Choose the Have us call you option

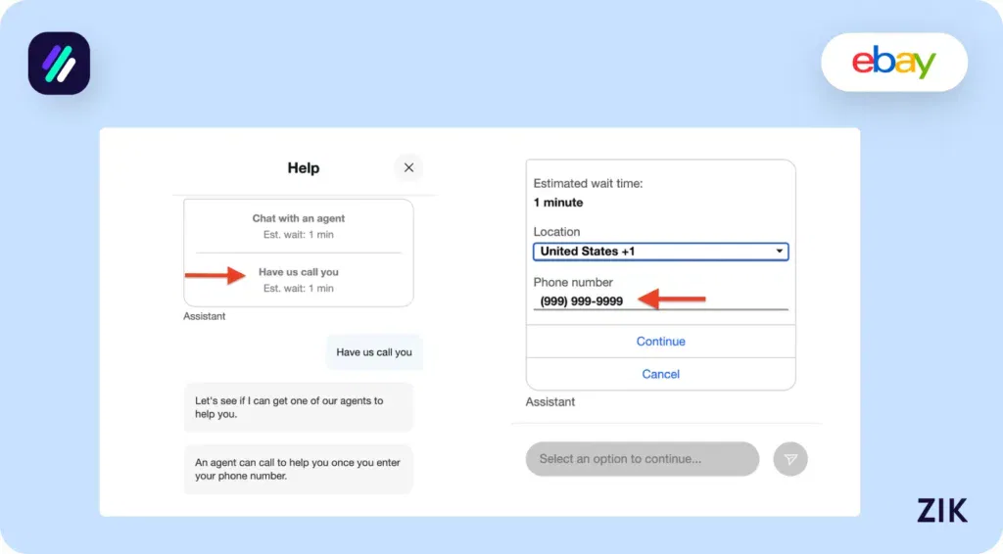pos(299,280)
